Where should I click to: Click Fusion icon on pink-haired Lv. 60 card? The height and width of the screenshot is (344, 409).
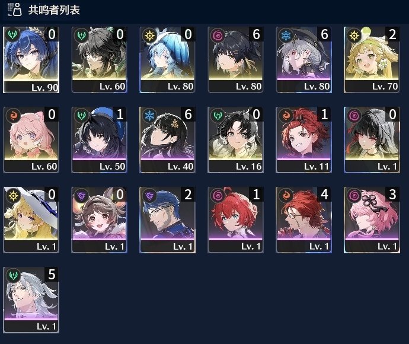(x=13, y=115)
